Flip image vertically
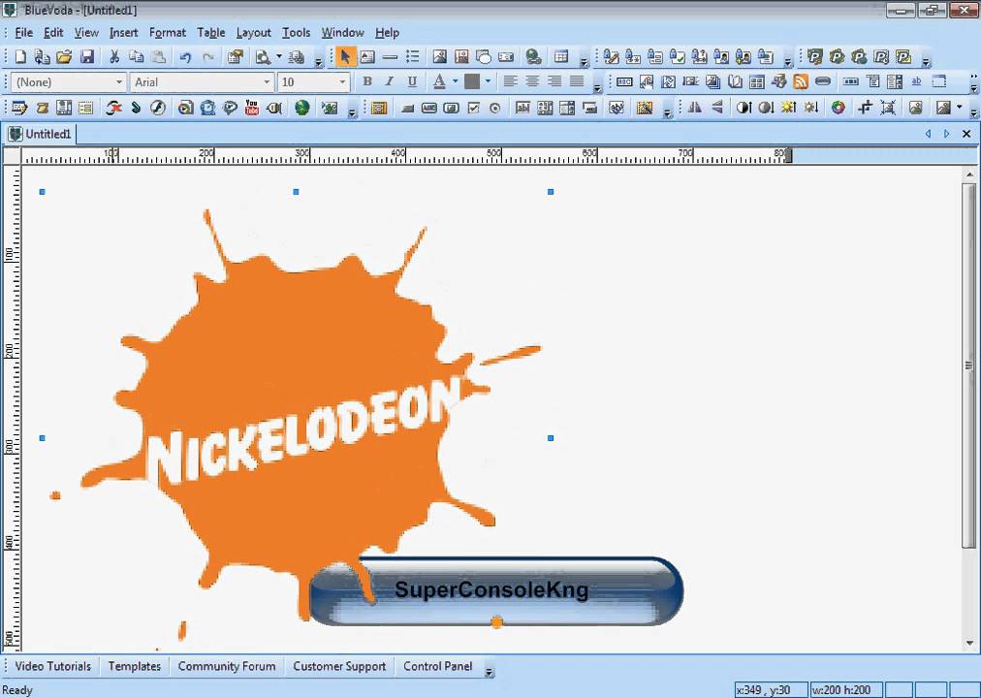The width and height of the screenshot is (981, 698). (x=717, y=108)
